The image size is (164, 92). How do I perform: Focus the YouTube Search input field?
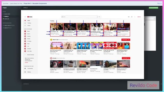[79, 17]
